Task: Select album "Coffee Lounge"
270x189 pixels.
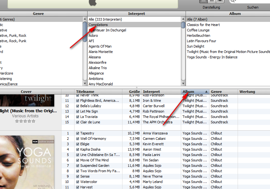Action: (228, 30)
